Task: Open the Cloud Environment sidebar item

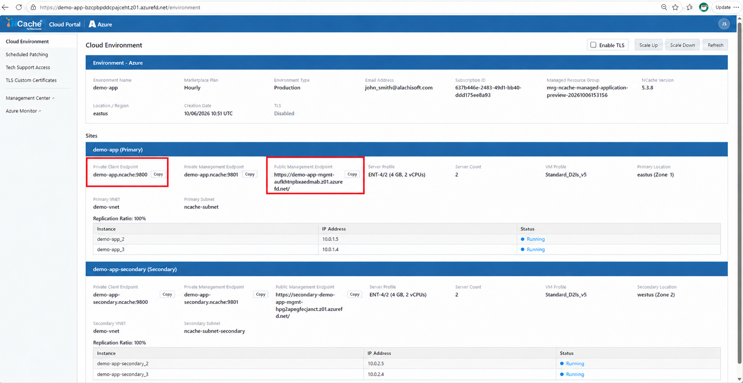Action: coord(27,42)
